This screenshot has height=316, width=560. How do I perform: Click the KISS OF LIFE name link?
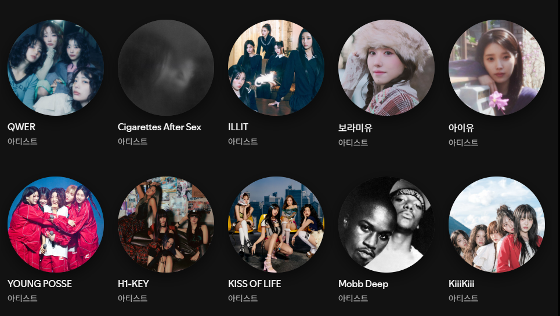click(255, 284)
